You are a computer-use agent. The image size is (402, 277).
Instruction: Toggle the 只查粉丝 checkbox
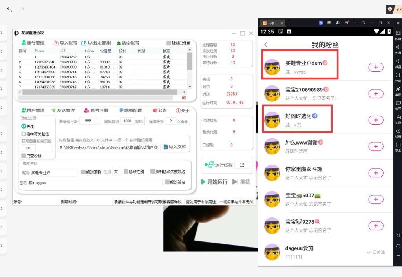tap(24, 156)
